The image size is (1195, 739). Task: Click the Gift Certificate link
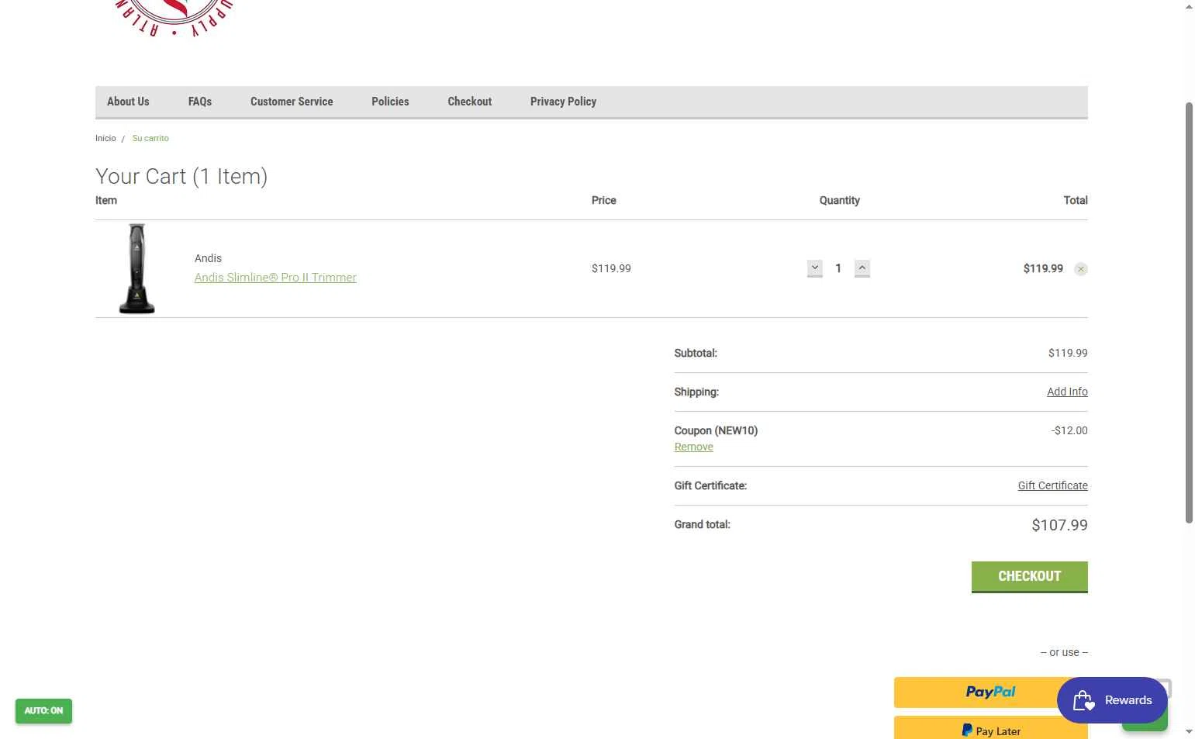(x=1052, y=485)
